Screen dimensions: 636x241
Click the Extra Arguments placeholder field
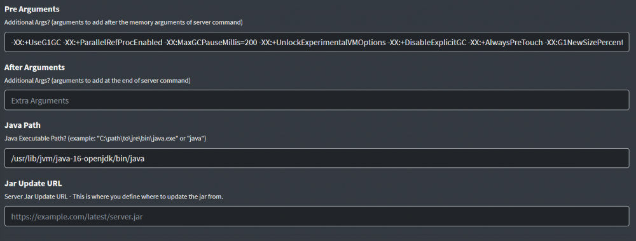(x=317, y=100)
